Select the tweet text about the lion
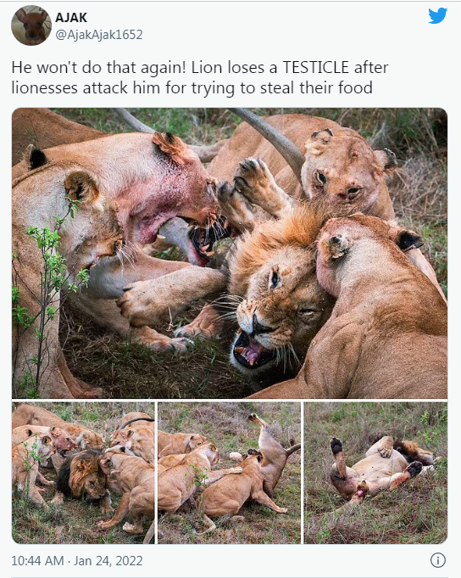461x578 pixels. coord(200,78)
